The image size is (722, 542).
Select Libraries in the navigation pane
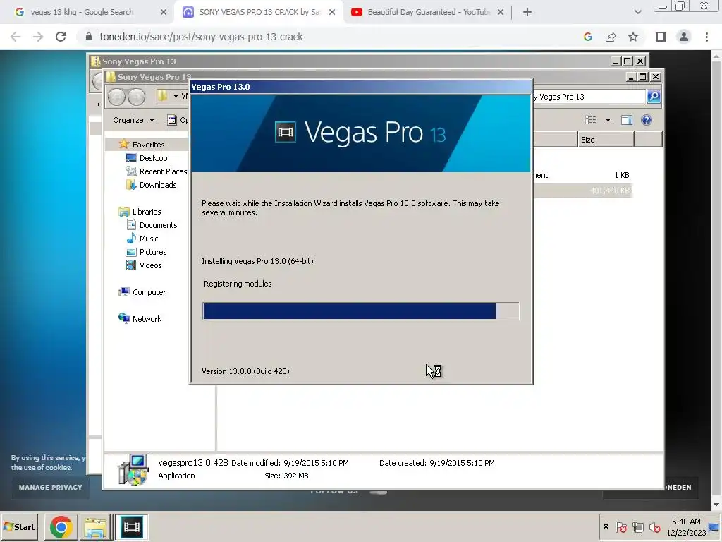(147, 212)
